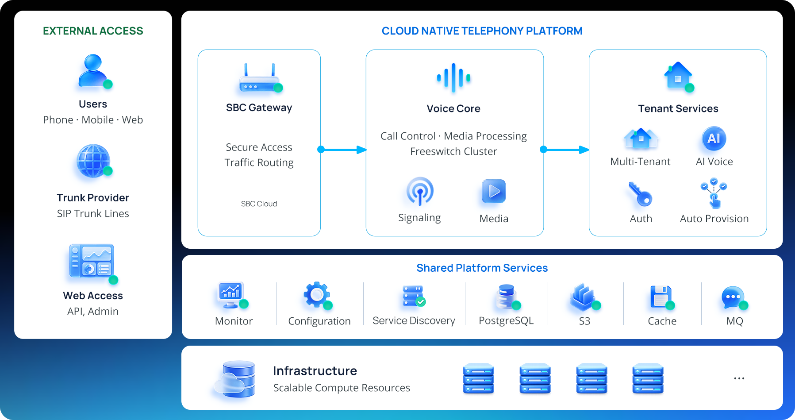795x420 pixels.
Task: Click the Web Access label
Action: pyautogui.click(x=93, y=296)
